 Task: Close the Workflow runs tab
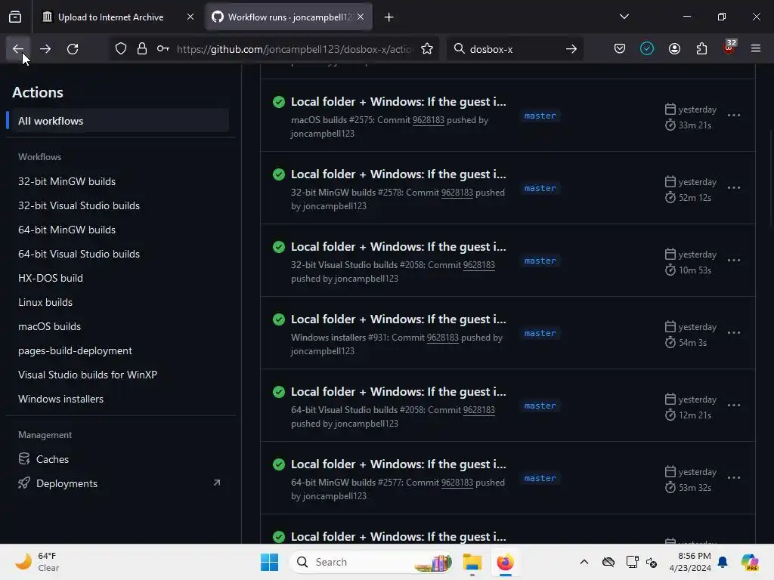pyautogui.click(x=361, y=17)
